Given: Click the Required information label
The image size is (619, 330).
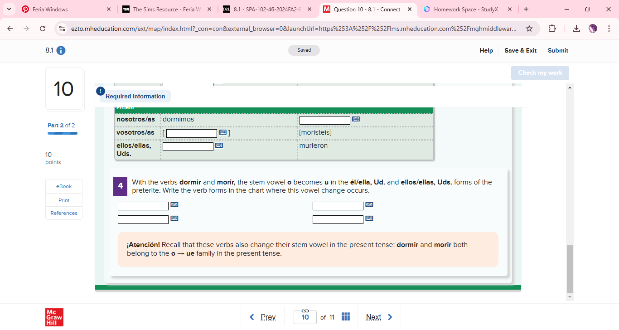Looking at the screenshot, I should (135, 96).
